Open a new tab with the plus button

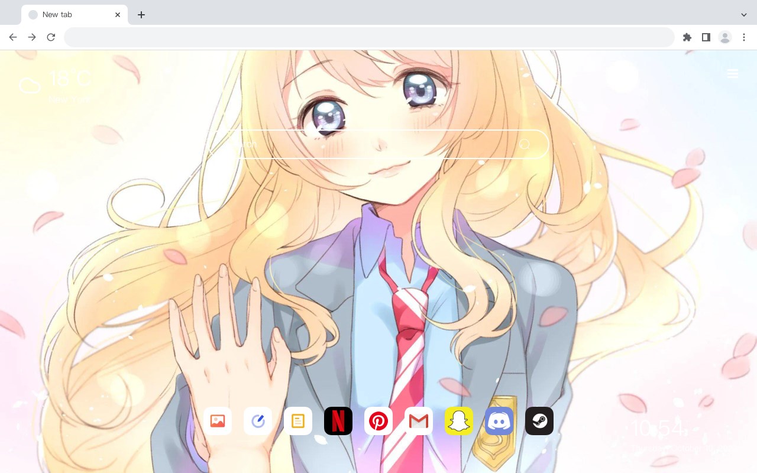point(141,15)
